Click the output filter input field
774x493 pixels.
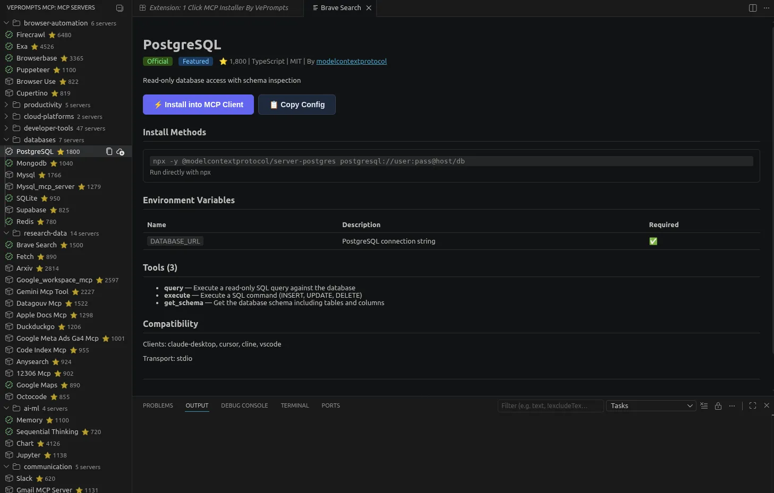pyautogui.click(x=550, y=406)
